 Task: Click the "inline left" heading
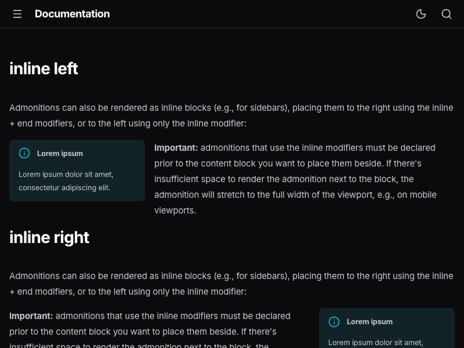(x=43, y=68)
